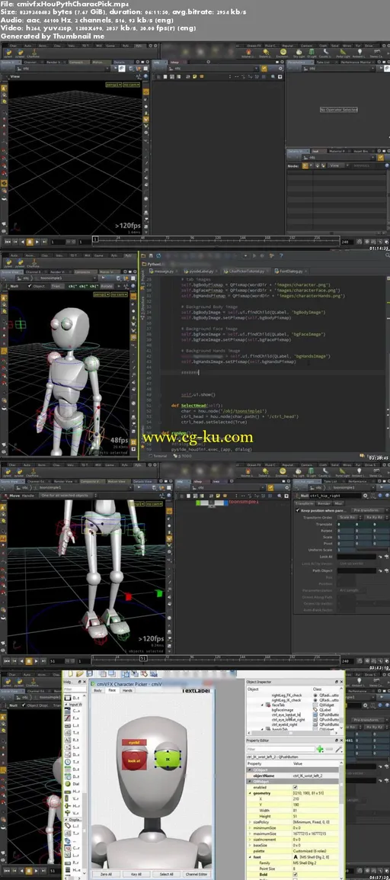
Task: Click green plus icon in Property Editor
Action: [319, 750]
